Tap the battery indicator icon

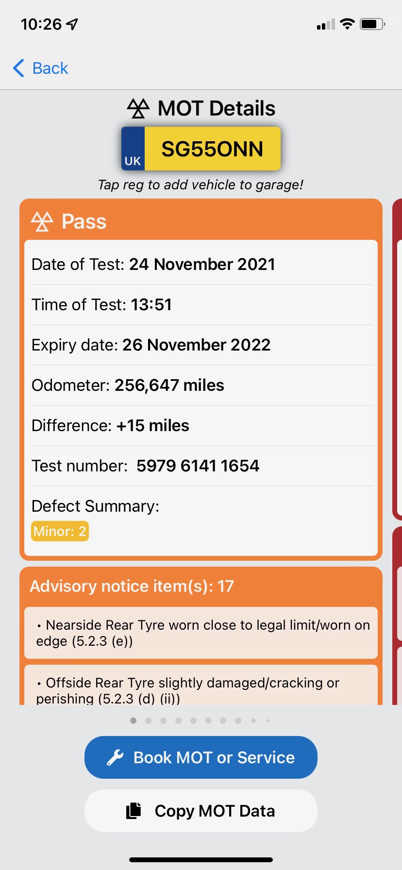(x=372, y=24)
